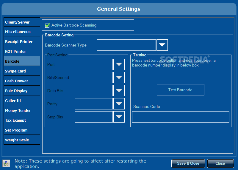
Task: Click the Barcode Scanner Type field
Action: click(x=126, y=45)
